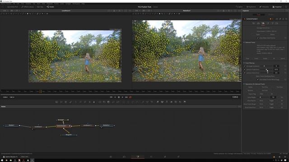
Task: Add a Text+ node from toolbar
Action: 66,102
